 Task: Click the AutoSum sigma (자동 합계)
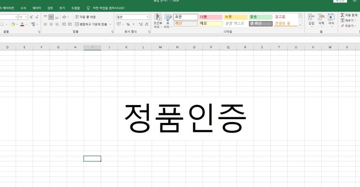[x=343, y=15]
